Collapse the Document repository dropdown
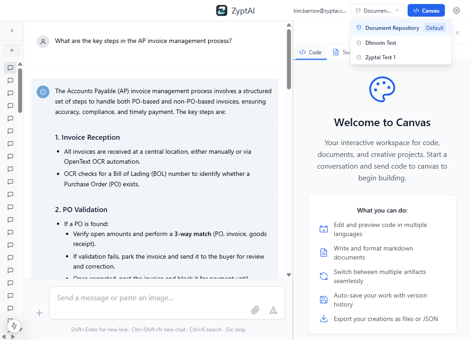This screenshot has height=340, width=471. [x=378, y=11]
